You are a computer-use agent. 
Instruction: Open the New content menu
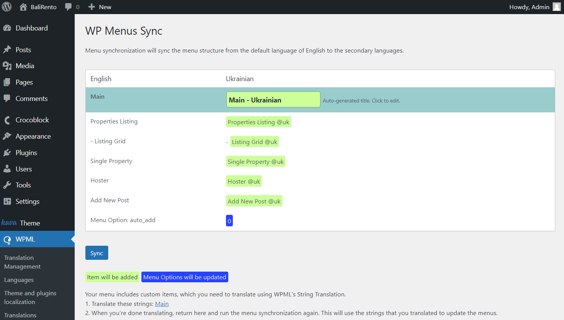click(x=105, y=7)
